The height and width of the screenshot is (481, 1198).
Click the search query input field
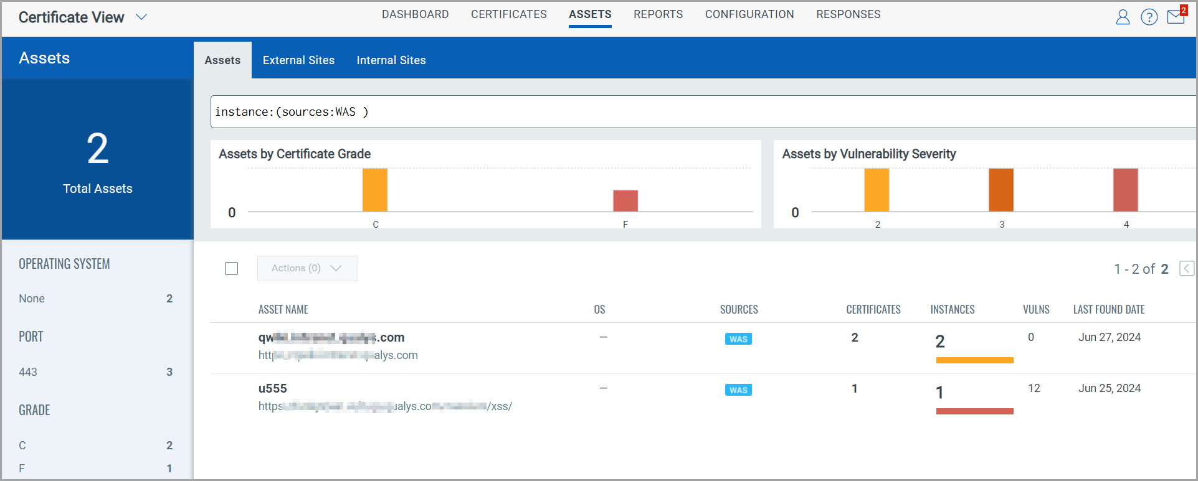point(703,112)
